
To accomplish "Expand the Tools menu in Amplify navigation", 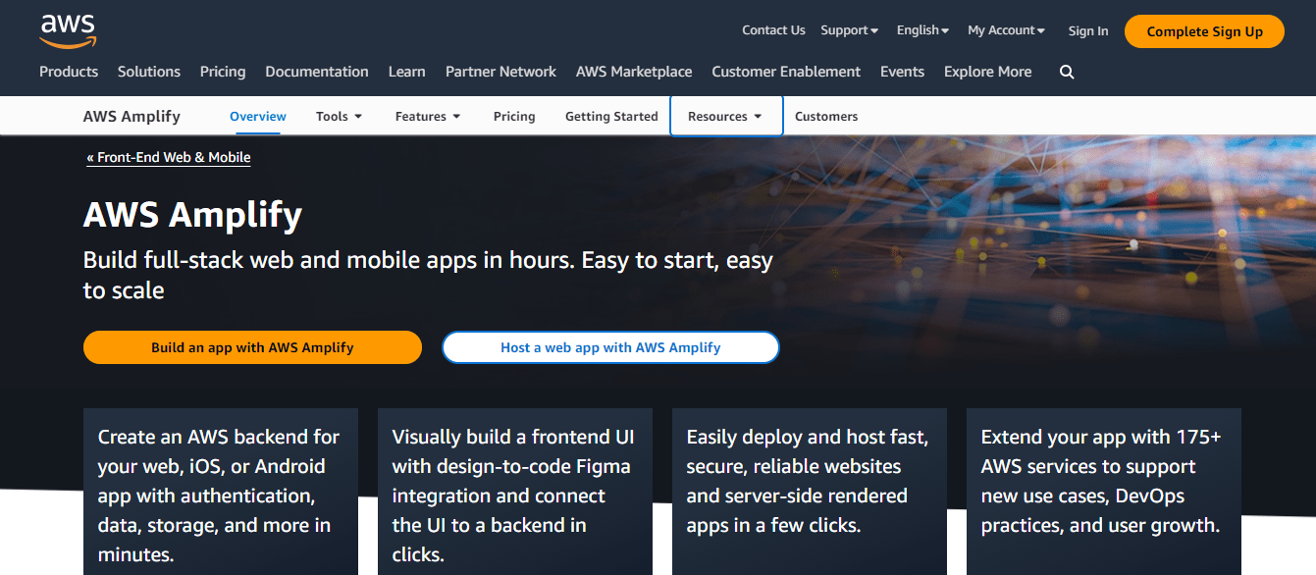I will click(338, 116).
